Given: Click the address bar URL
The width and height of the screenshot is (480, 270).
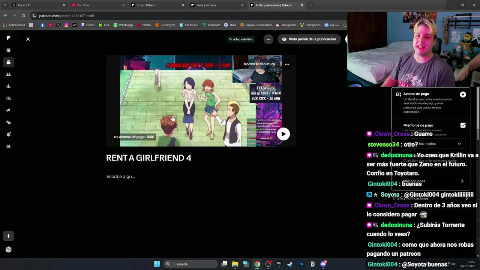Looking at the screenshot, I should [x=66, y=16].
